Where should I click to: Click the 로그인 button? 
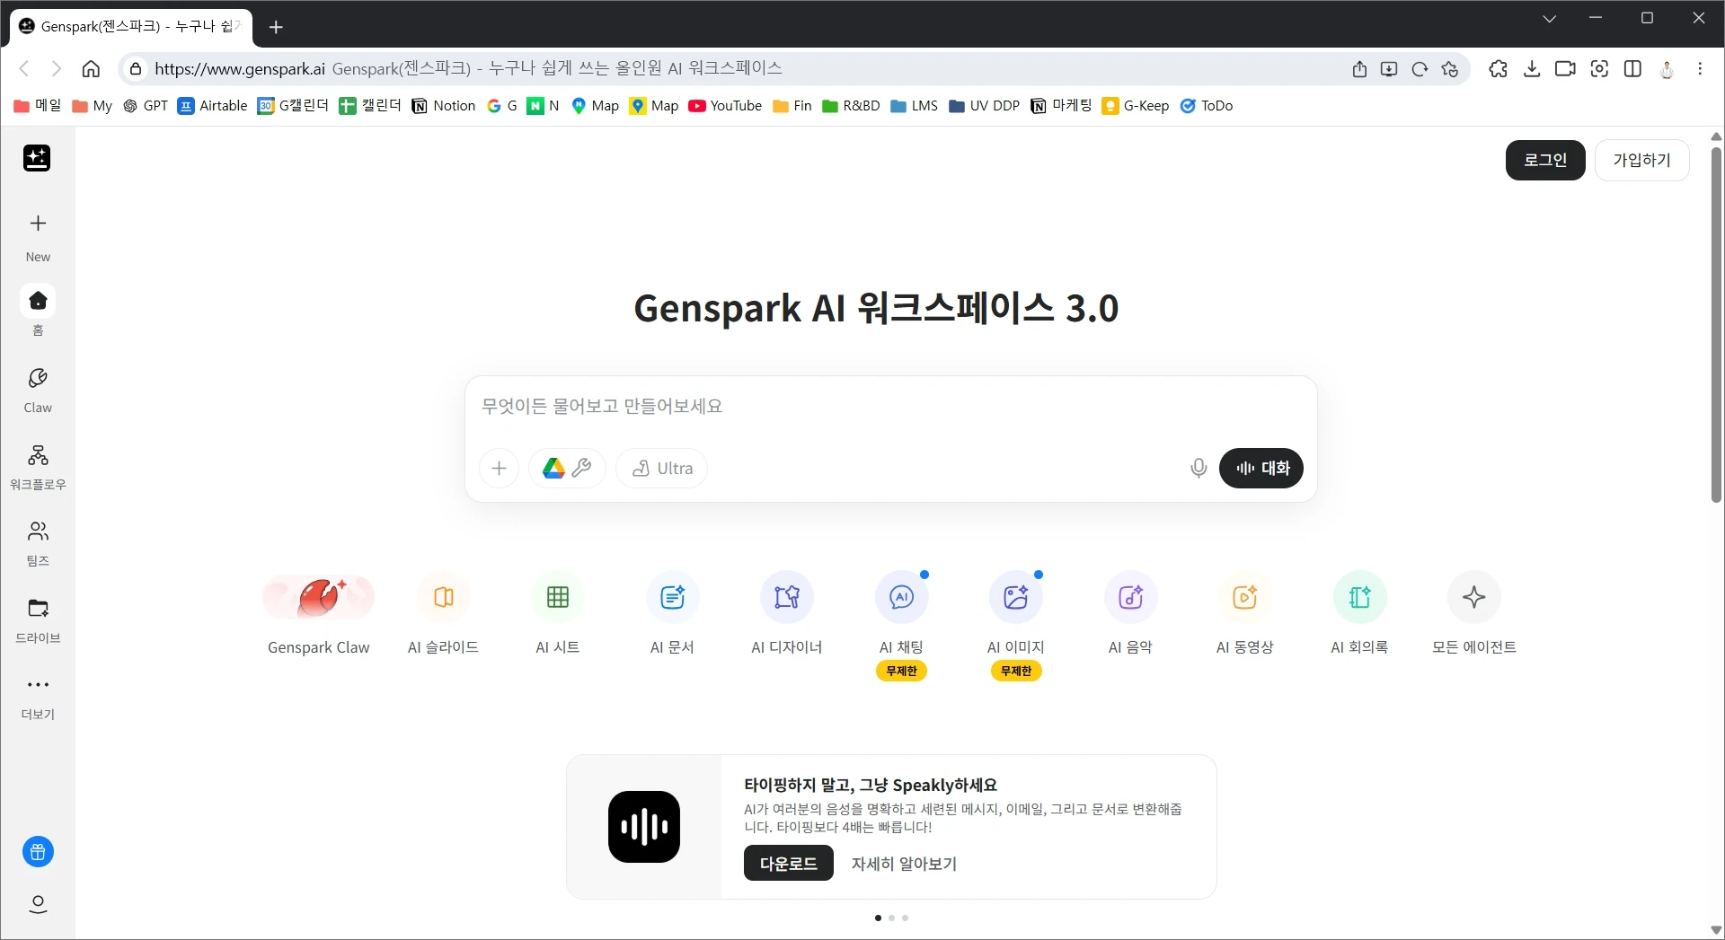click(1545, 160)
